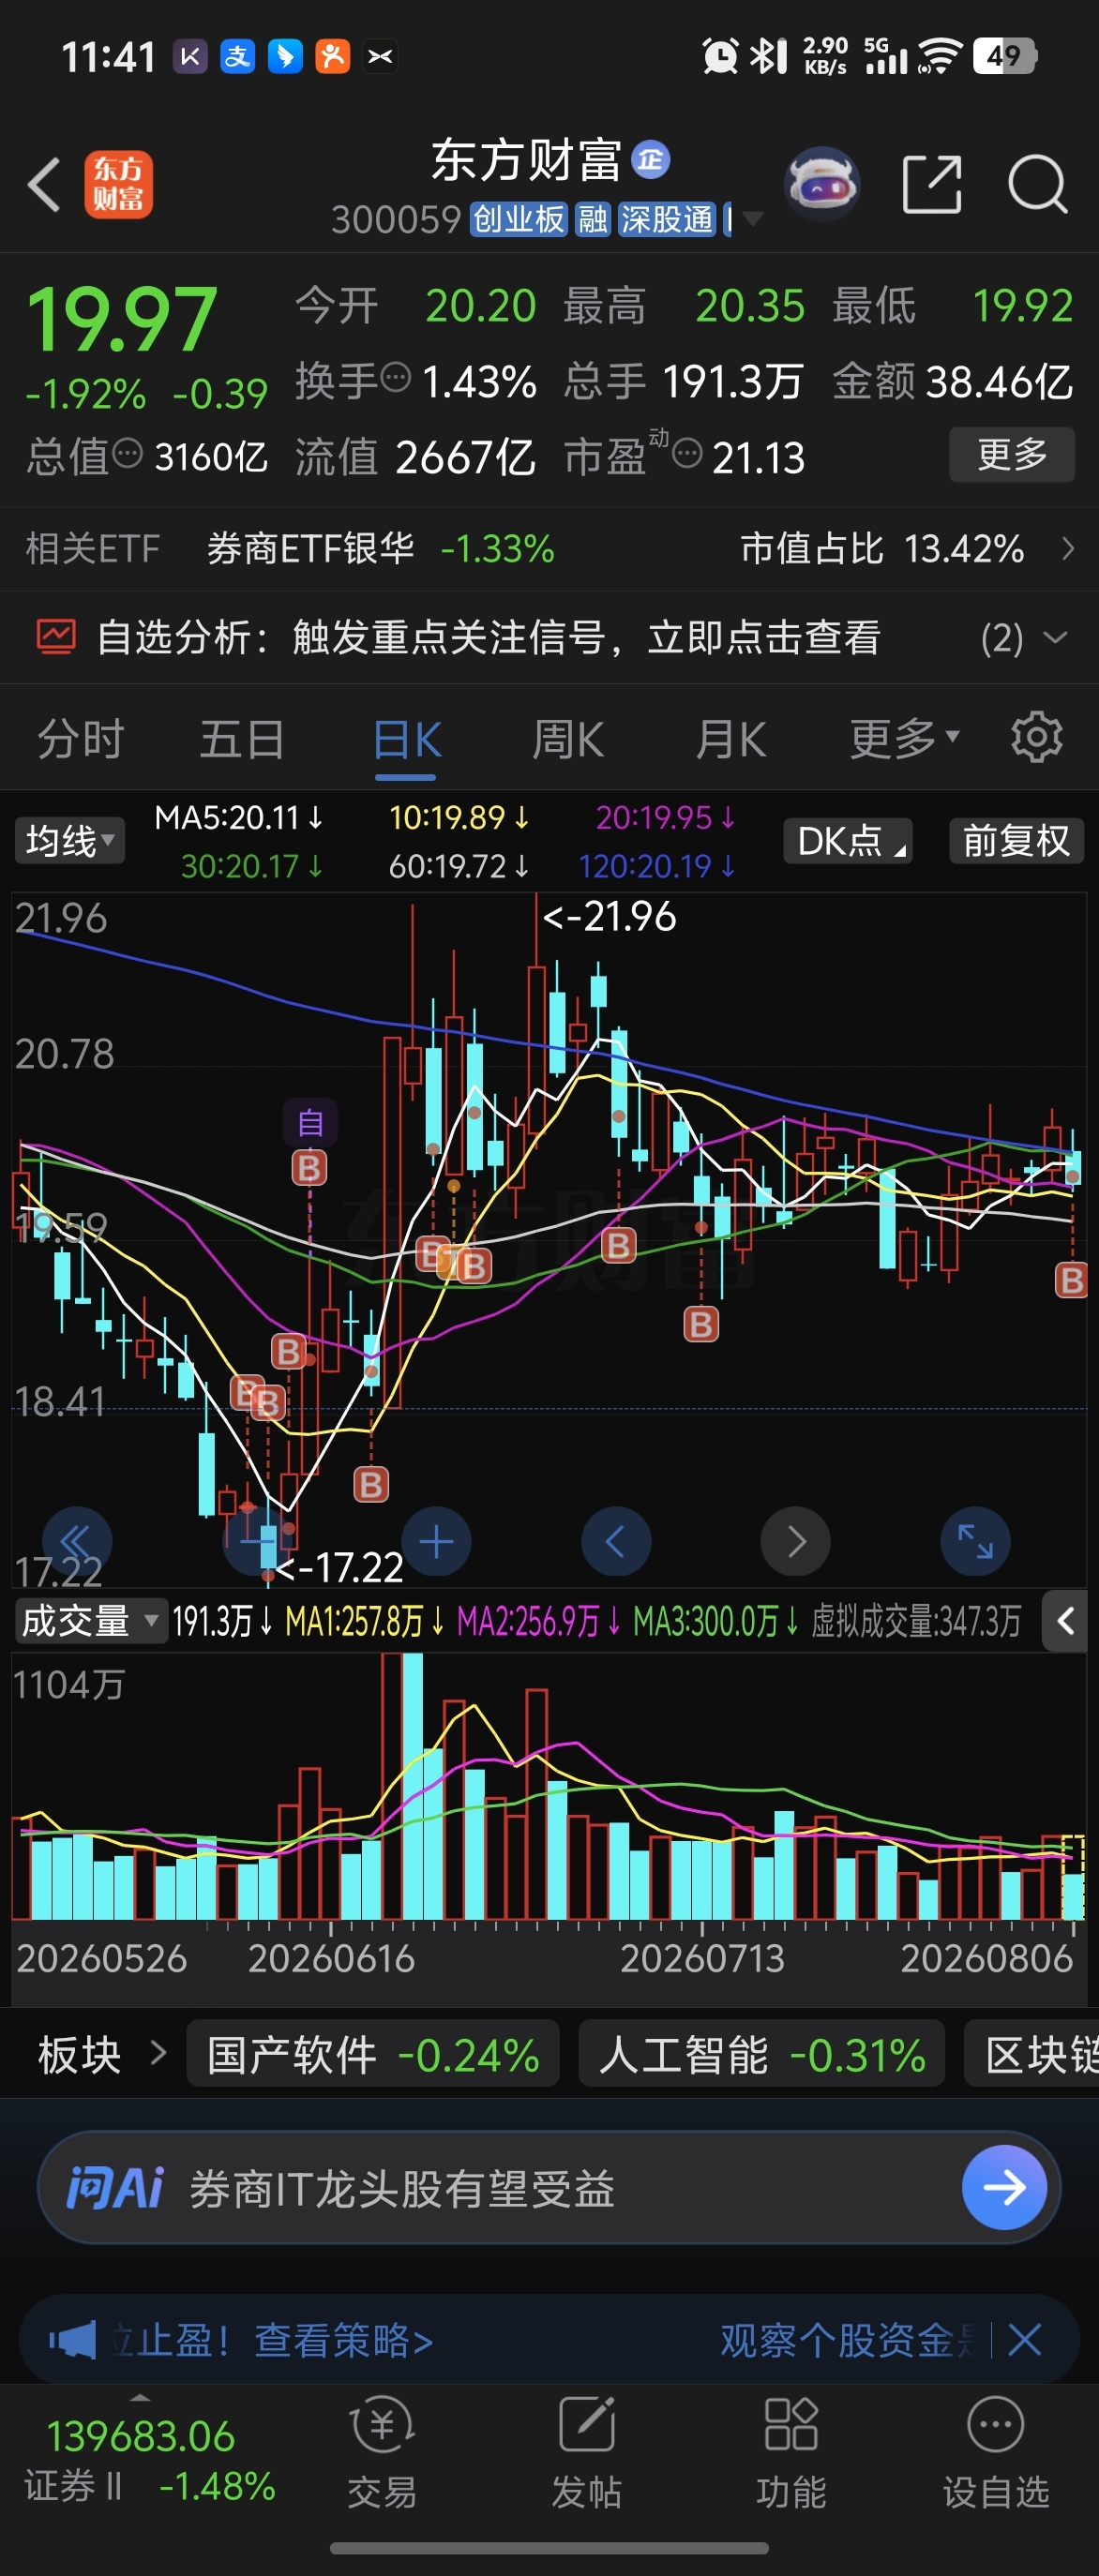Tap 市值占比 13.42% text
Image resolution: width=1099 pixels, height=2576 pixels.
pos(881,548)
